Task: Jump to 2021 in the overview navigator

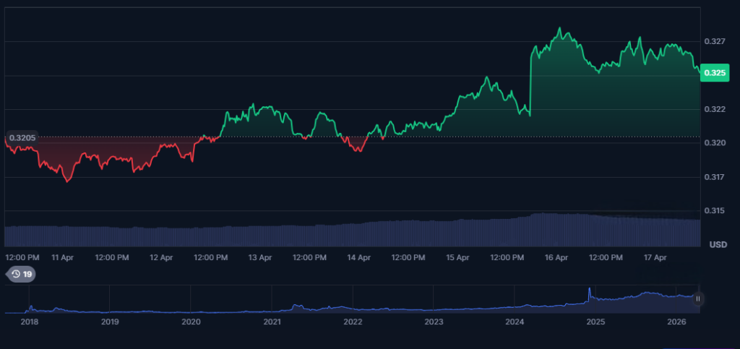Action: click(272, 322)
